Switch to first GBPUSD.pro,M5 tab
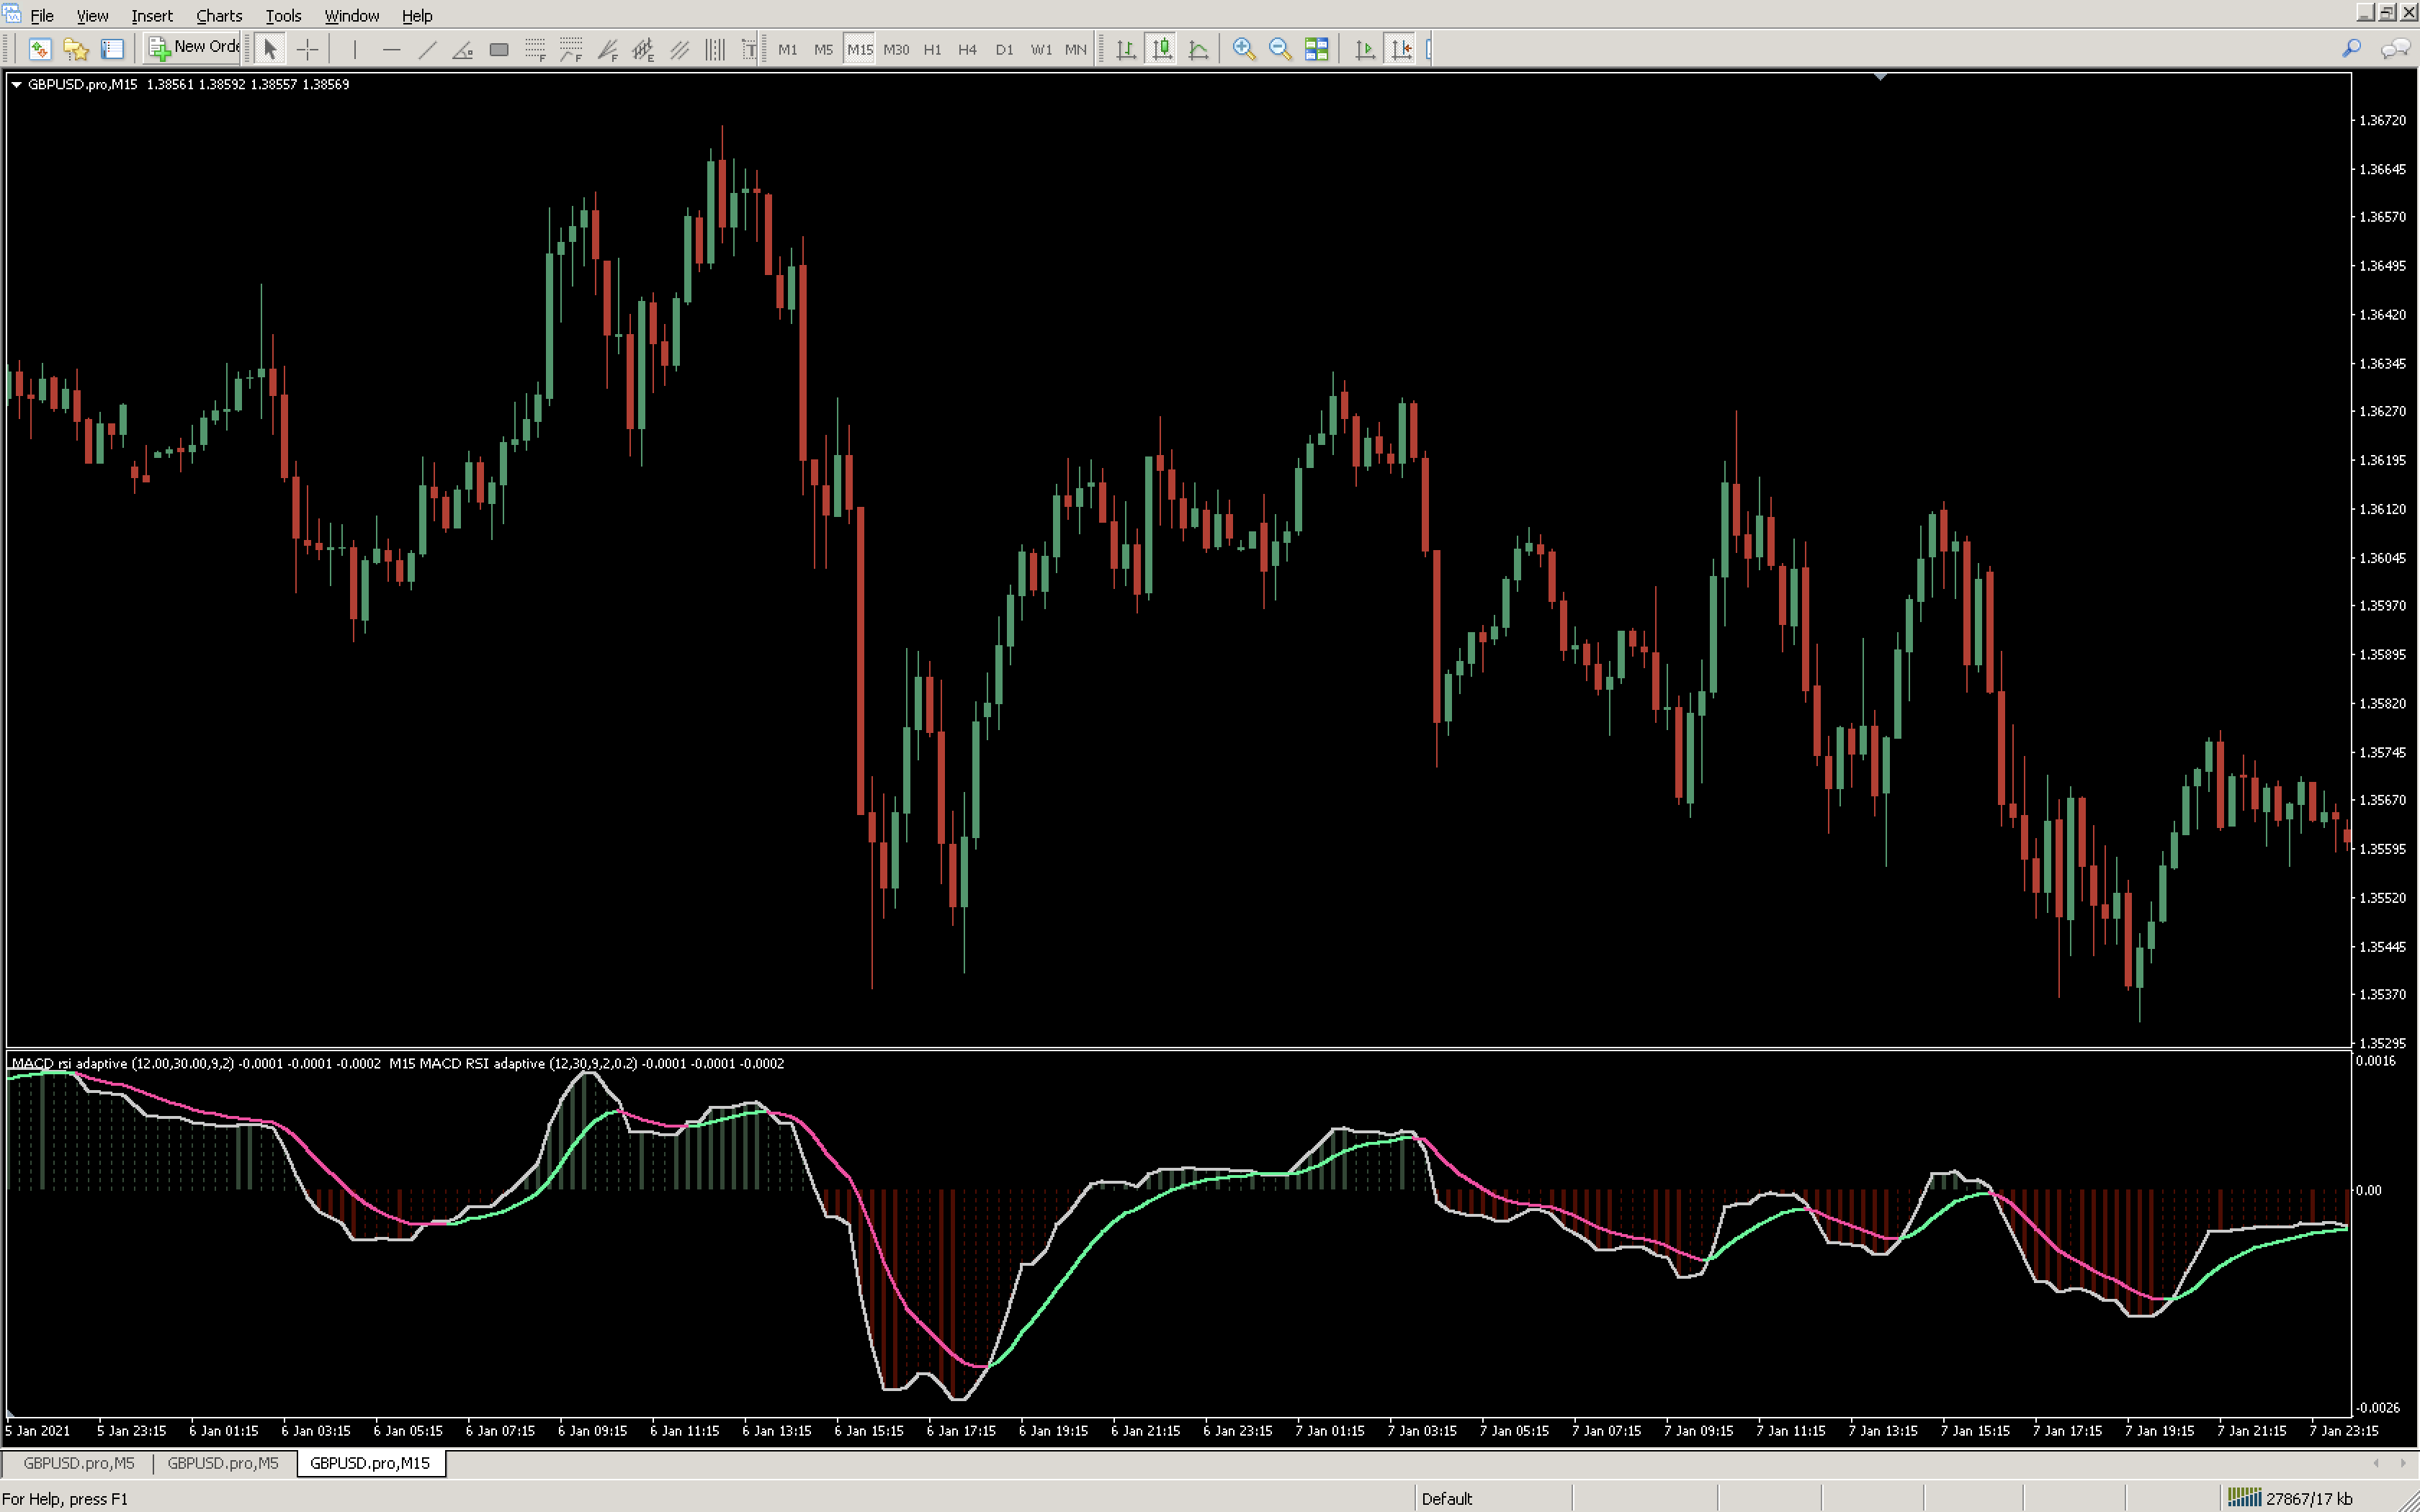2420x1512 pixels. click(x=78, y=1462)
